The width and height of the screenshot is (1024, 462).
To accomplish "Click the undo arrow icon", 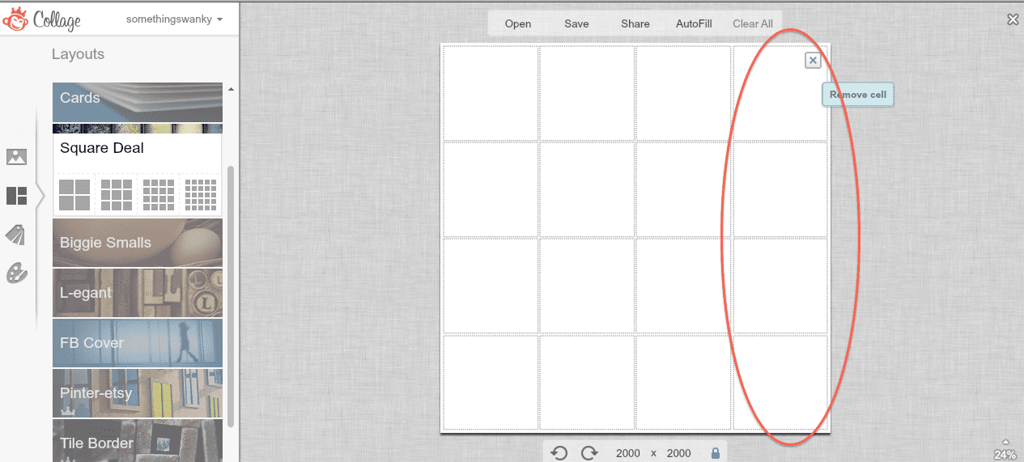I will point(559,453).
